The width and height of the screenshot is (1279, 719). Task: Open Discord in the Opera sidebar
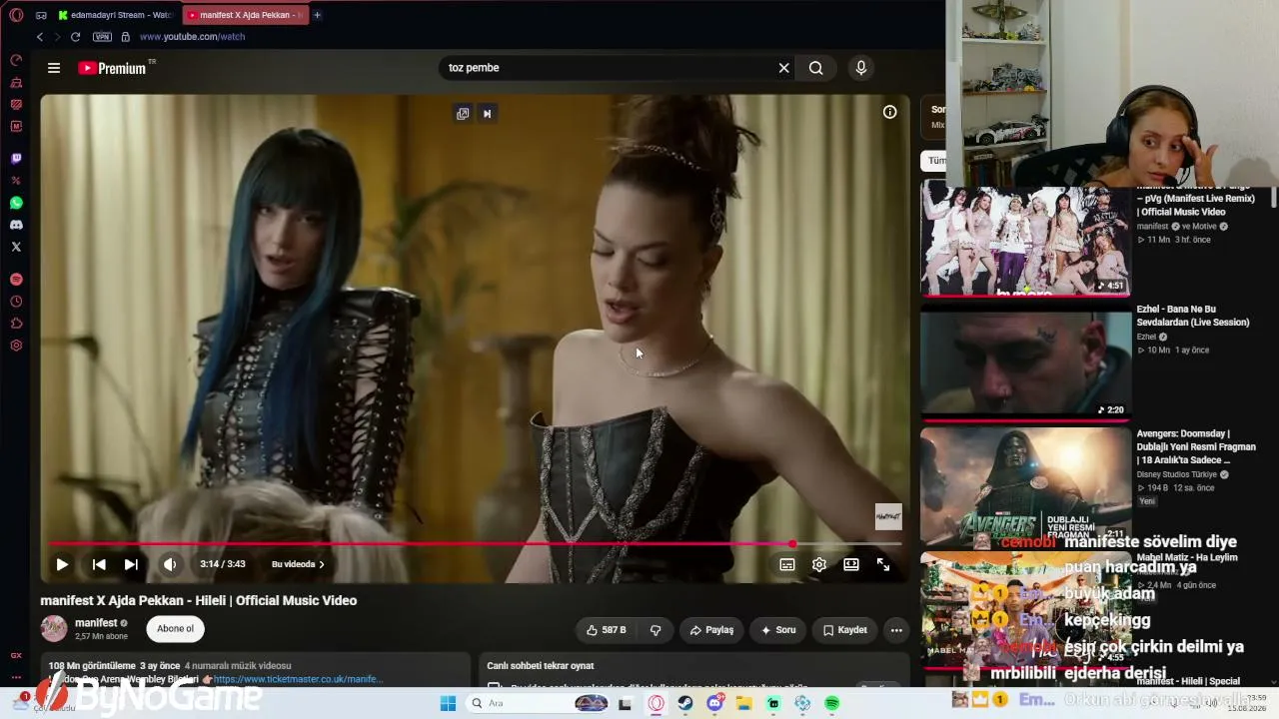(16, 225)
